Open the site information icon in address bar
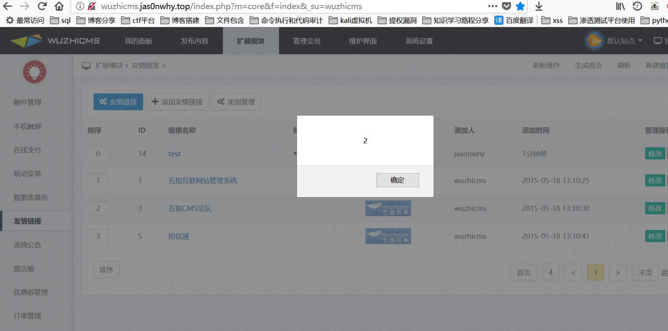 80,6
